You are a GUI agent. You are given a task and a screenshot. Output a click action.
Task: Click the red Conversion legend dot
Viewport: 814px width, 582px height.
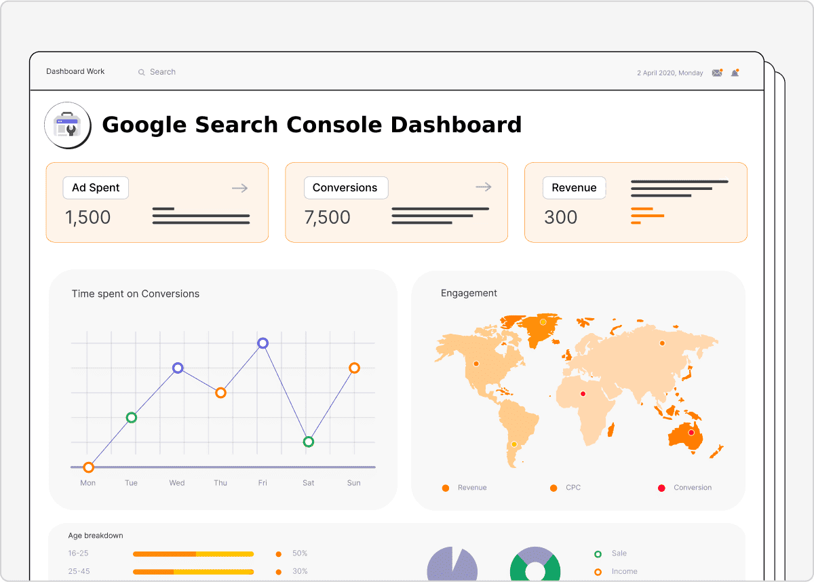click(x=661, y=488)
